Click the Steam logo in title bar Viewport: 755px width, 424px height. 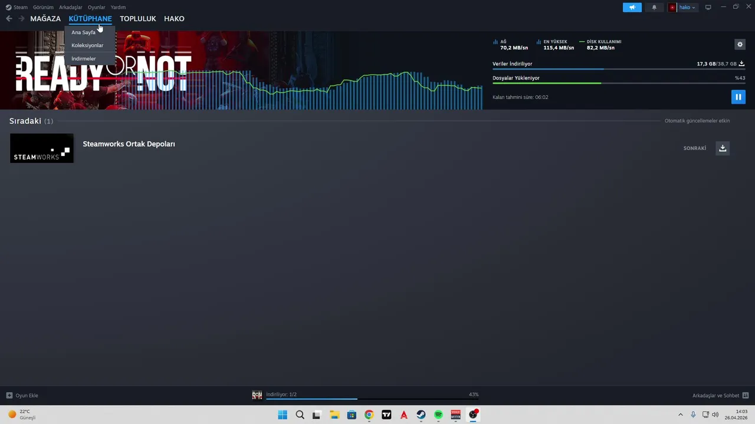(8, 7)
